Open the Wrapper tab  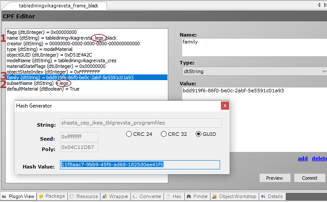pos(115,196)
